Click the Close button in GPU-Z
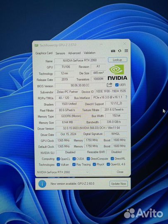The width and height of the screenshot is (168, 224). [x=120, y=172]
